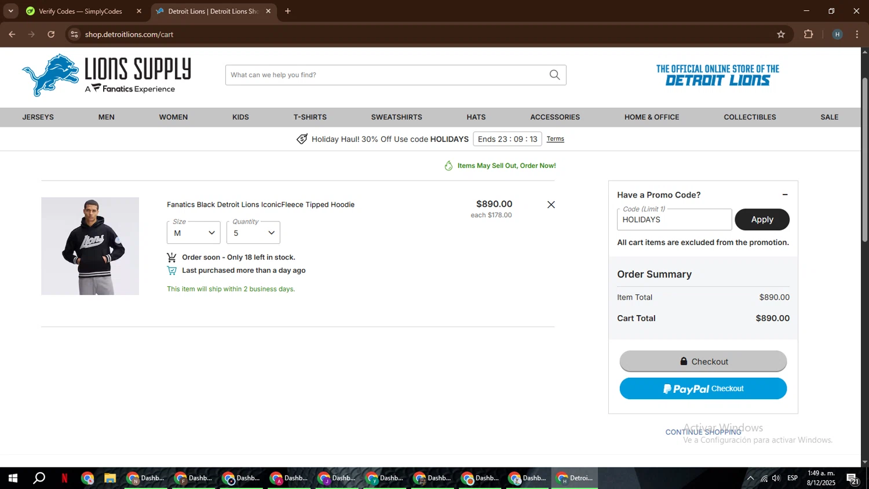Switch to the Detroi... taskbar Chrome window
This screenshot has height=489, width=869.
point(575,478)
